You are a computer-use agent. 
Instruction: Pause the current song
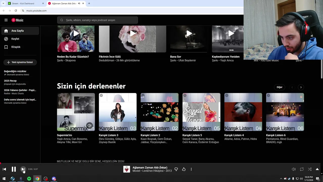coord(14,169)
